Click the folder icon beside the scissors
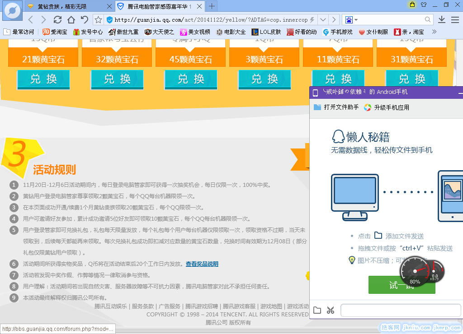463x334 pixels. (317, 310)
